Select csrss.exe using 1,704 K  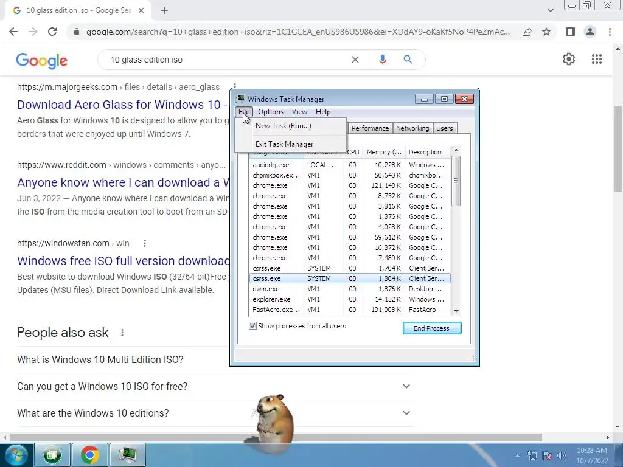coord(350,268)
